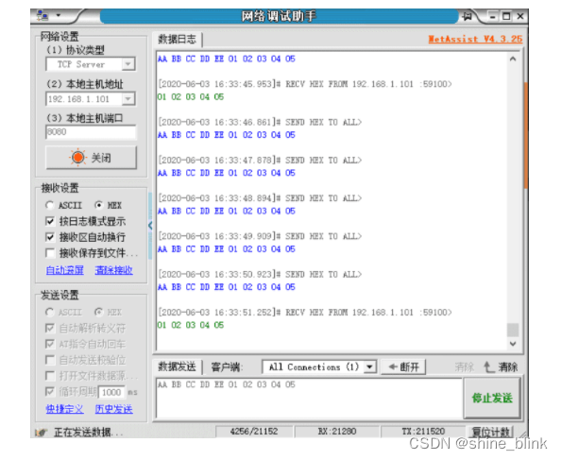Click the 16:33:48.894 SEND log entry
562x460 pixels.
[x=260, y=198]
